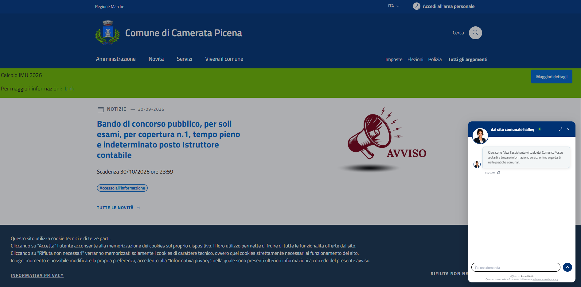
Task: Click the NOTIZIE category label
Action: tap(117, 109)
